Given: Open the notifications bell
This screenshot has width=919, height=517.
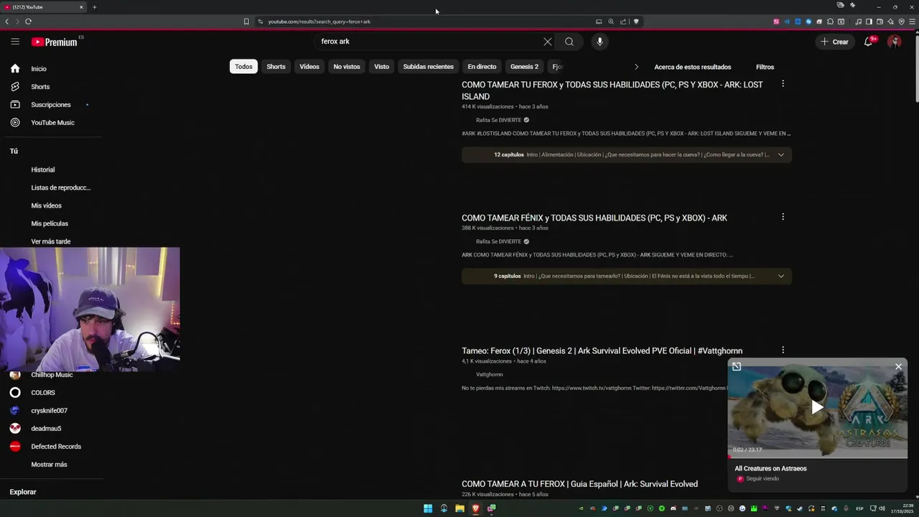Looking at the screenshot, I should click(868, 42).
